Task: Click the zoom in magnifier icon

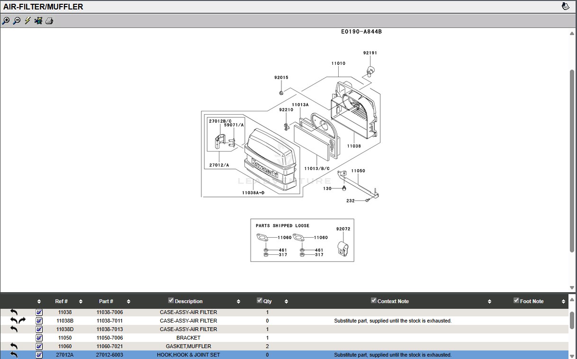Action: click(x=6, y=21)
